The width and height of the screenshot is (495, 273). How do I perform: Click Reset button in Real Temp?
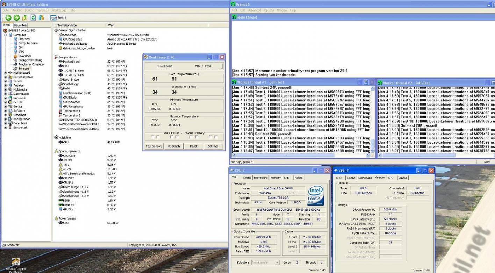point(193,146)
